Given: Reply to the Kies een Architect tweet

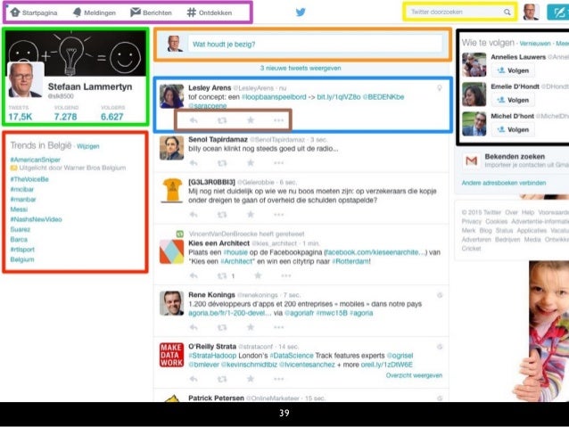Looking at the screenshot, I should pos(194,276).
